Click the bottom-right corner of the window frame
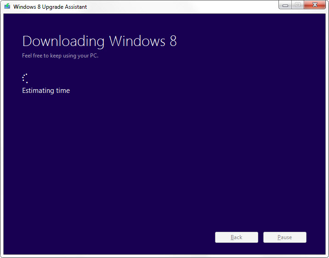 pos(327,256)
